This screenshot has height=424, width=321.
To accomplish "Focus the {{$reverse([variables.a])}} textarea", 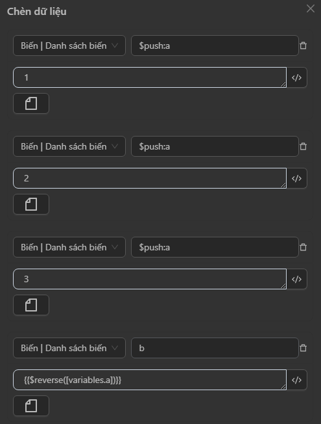I will click(150, 380).
